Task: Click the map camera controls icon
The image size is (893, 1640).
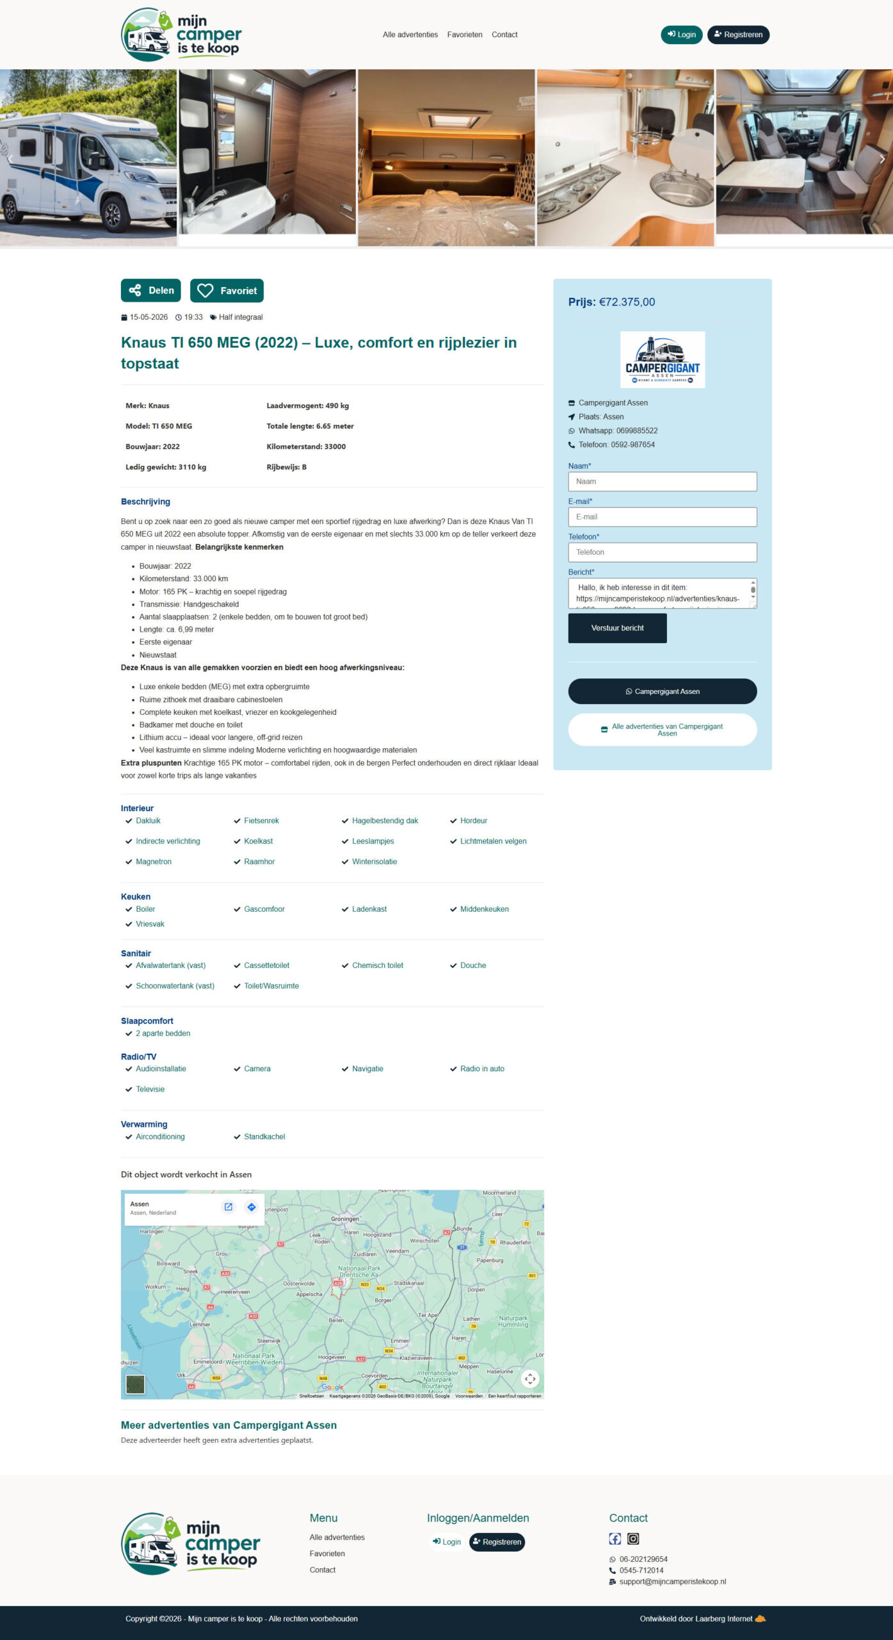Action: (x=530, y=1379)
